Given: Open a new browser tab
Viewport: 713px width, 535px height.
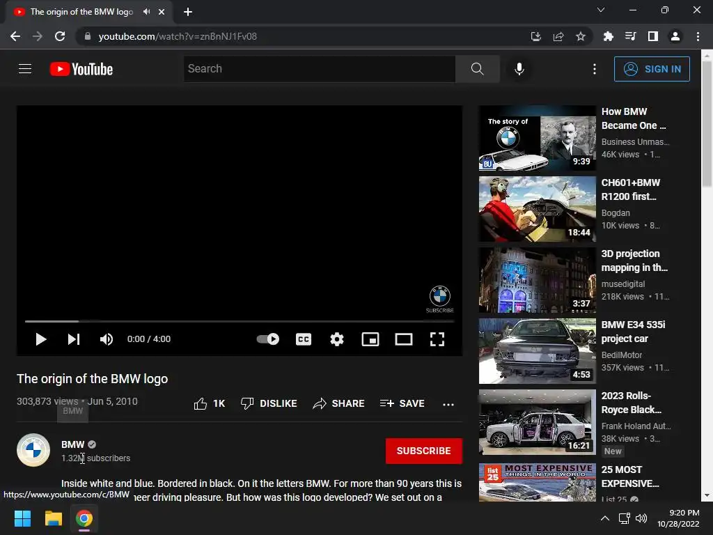Looking at the screenshot, I should 188,12.
